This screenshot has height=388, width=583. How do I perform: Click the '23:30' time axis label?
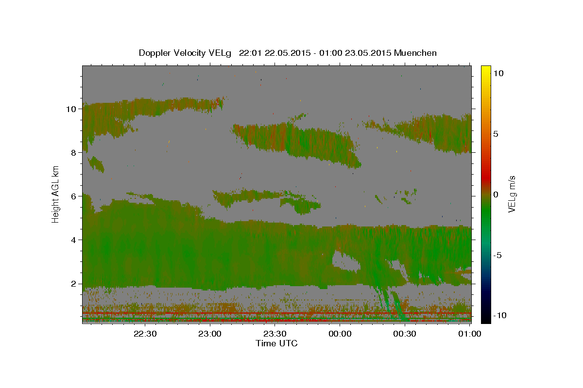coord(274,334)
